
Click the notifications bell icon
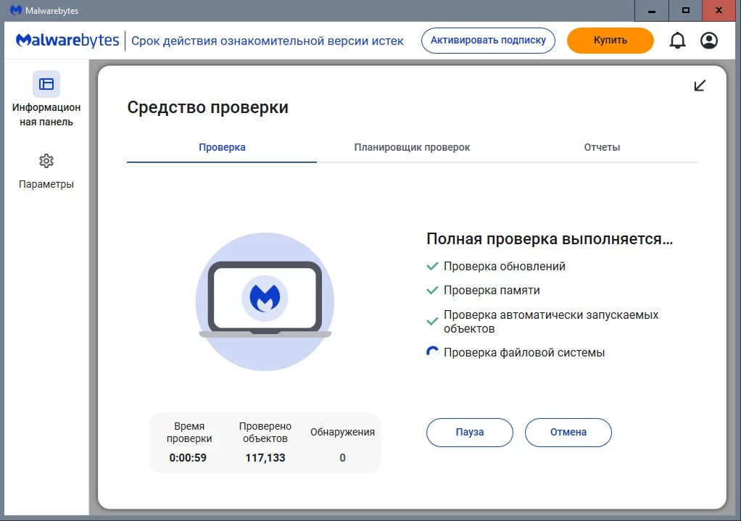click(x=677, y=41)
